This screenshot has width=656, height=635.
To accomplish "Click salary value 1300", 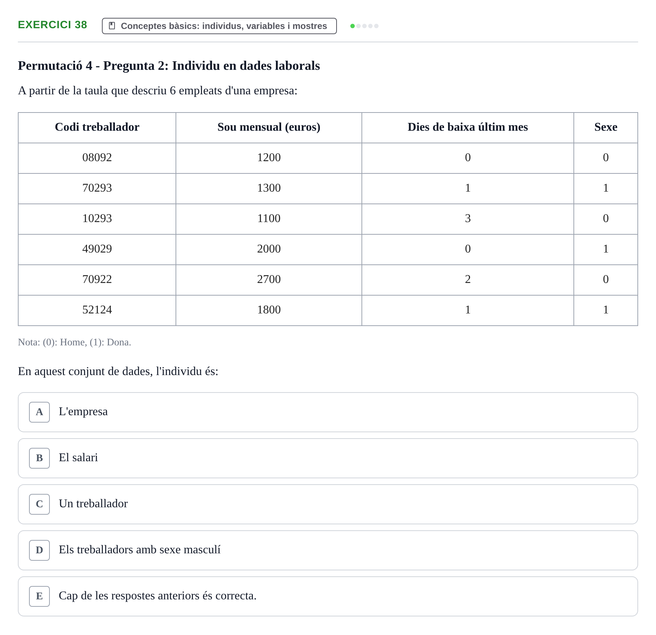I will (x=269, y=188).
